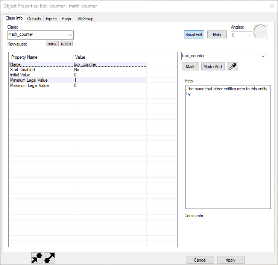
Task: Click the Help description text box
Action: pos(228,147)
